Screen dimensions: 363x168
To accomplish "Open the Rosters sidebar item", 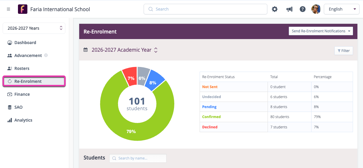I will coord(22,68).
